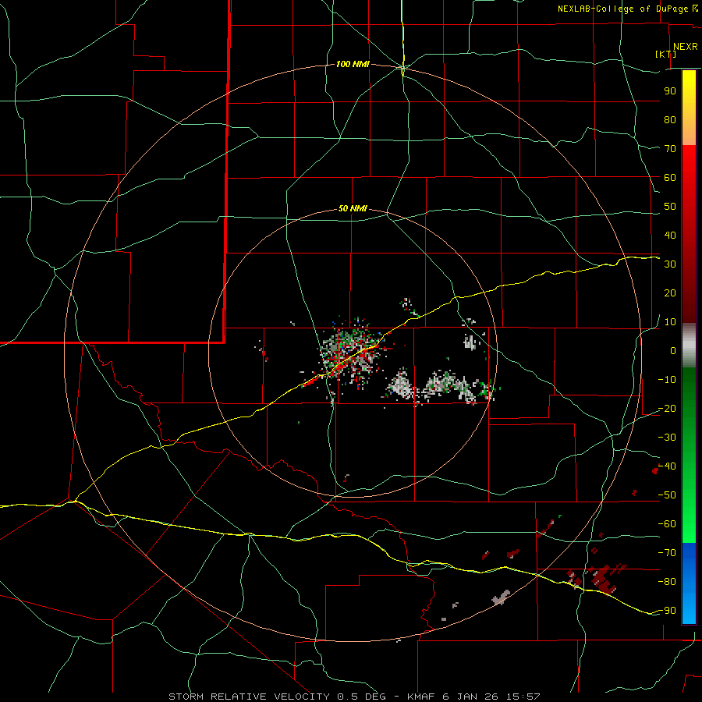Viewport: 702px width, 702px height.
Task: Click the 0 value on velocity scale
Action: [x=673, y=350]
